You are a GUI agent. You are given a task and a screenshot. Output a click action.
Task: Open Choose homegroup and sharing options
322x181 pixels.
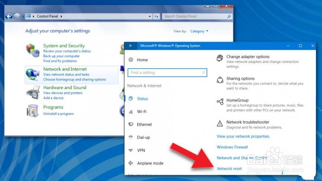(x=74, y=80)
